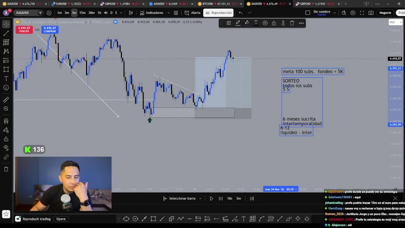
Task: Open the candlestick chart type selector
Action: click(131, 13)
